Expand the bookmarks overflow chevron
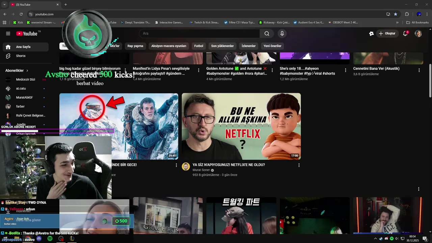The height and width of the screenshot is (243, 432). [397, 23]
